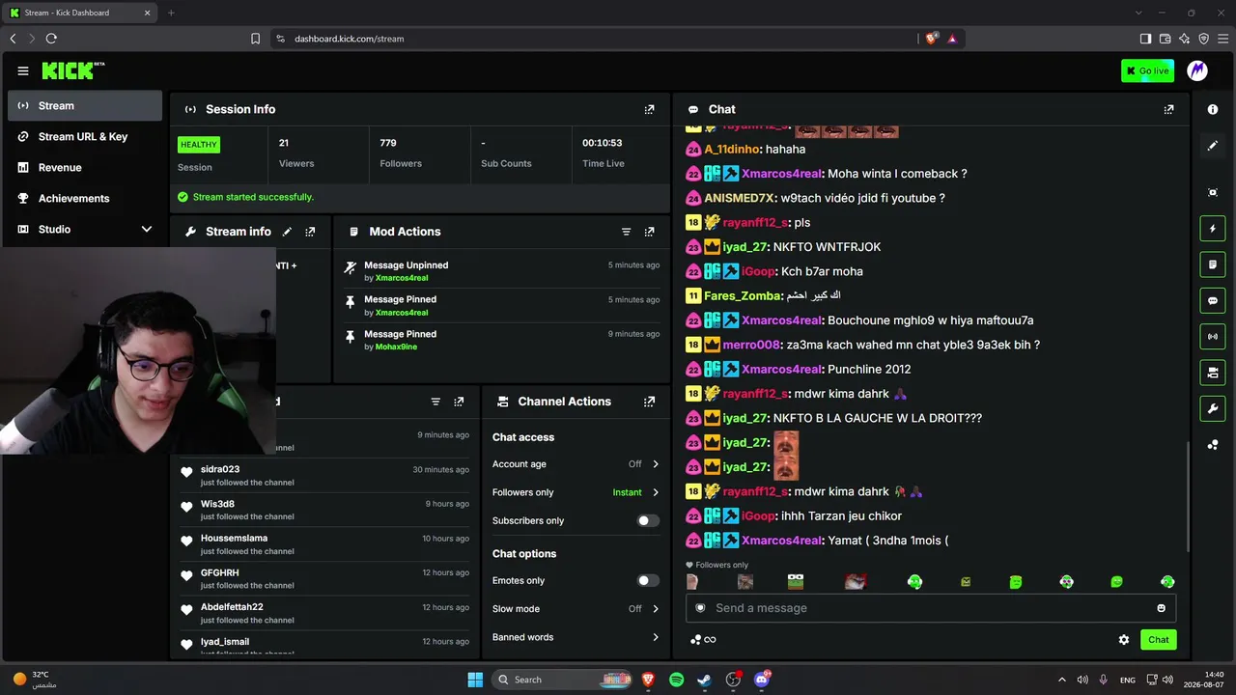Toggle the document panel icon in right sidebar

[x=1213, y=264]
